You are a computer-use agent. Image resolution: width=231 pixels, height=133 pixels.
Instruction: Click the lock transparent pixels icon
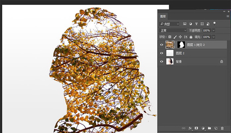click(x=170, y=37)
